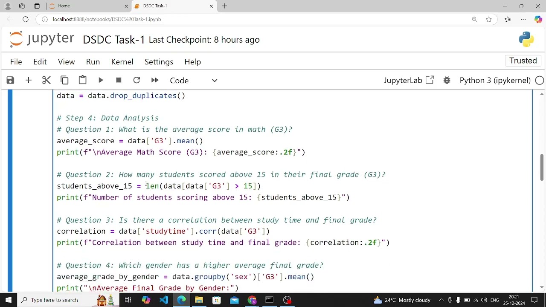Screen dimensions: 546x307
Task: Cut the selected cell with the scissors icon
Action: coord(46,80)
